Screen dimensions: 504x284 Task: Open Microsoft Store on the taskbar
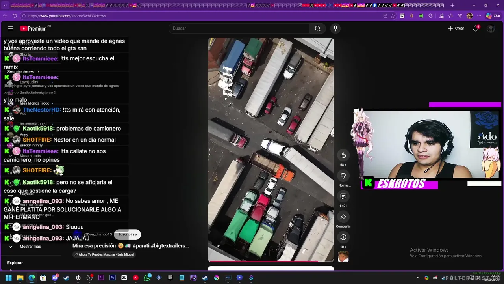43,278
